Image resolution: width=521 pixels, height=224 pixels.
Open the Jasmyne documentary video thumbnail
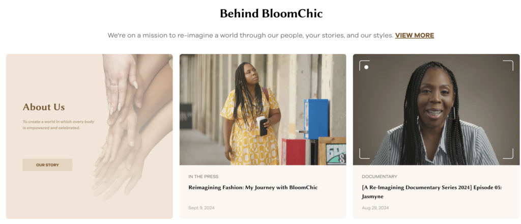click(436, 109)
